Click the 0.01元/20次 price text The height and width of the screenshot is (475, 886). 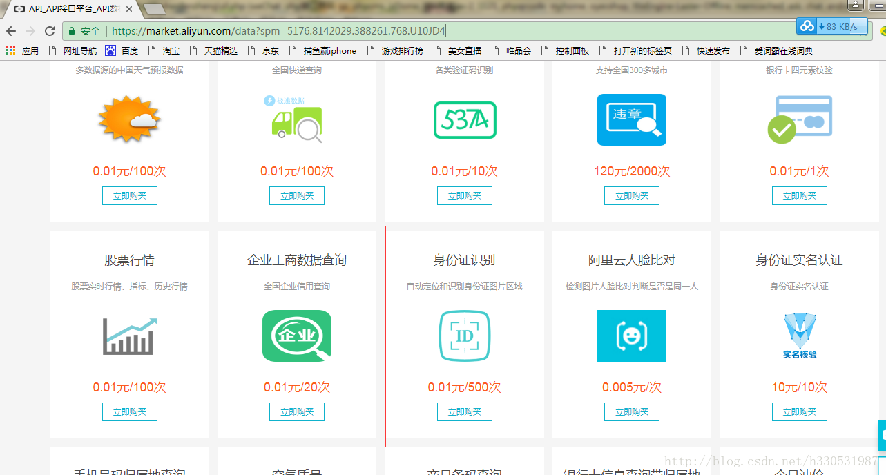(x=297, y=387)
